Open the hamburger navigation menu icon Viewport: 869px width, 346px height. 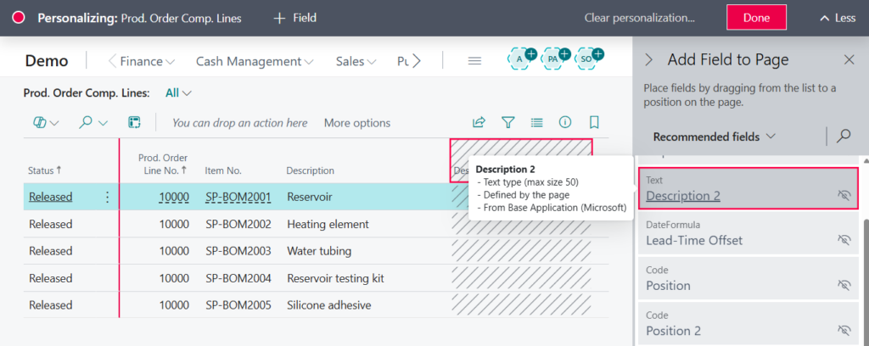click(474, 61)
